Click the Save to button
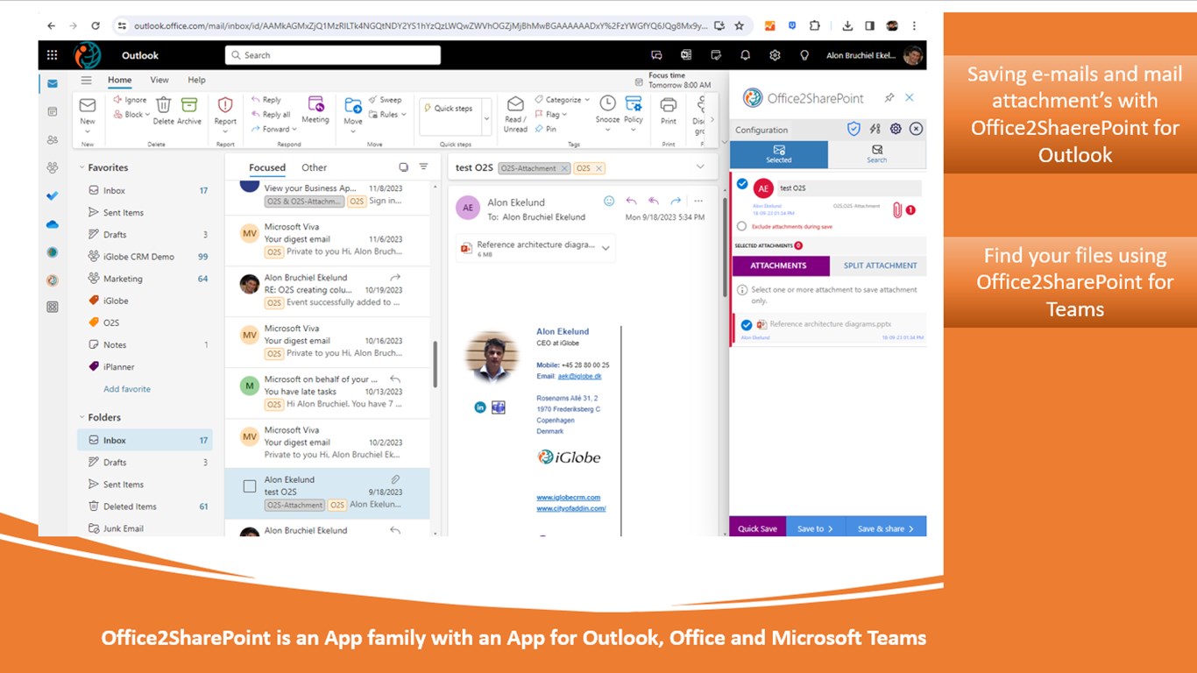Image resolution: width=1197 pixels, height=673 pixels. point(816,528)
